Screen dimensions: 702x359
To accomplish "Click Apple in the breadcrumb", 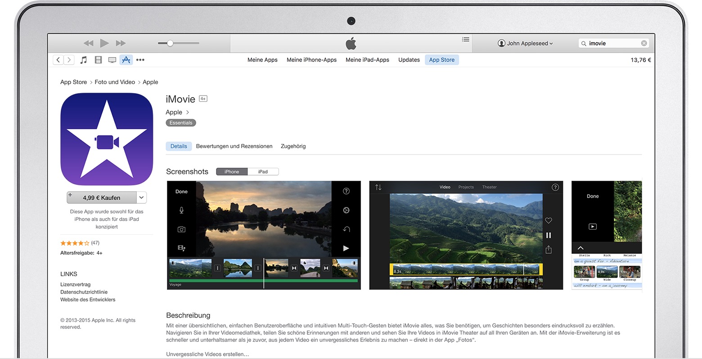I will tap(150, 82).
